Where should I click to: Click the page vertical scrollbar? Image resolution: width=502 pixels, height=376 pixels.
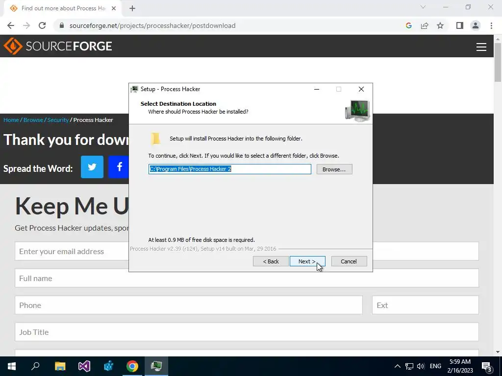[x=498, y=63]
